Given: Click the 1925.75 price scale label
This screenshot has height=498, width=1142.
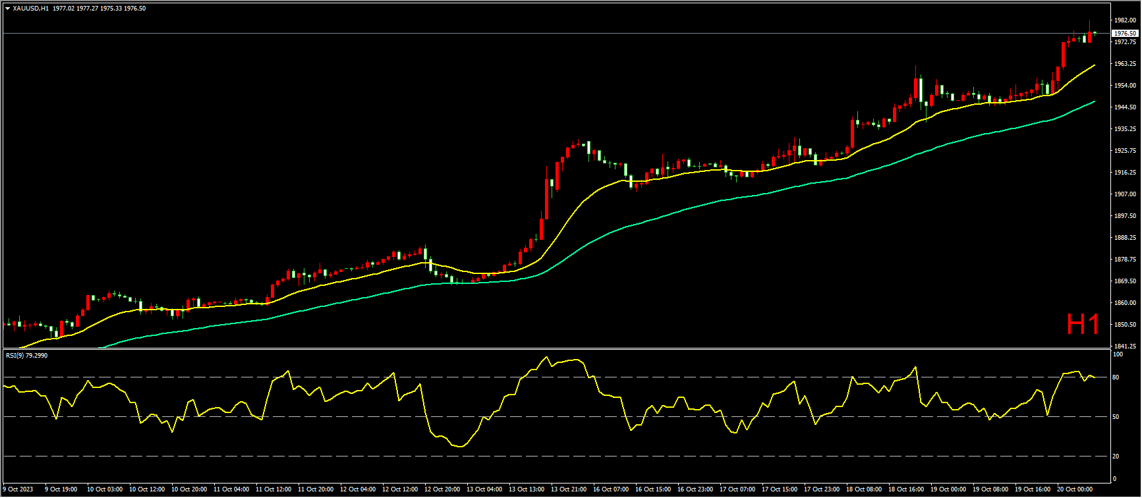Looking at the screenshot, I should (x=1125, y=151).
